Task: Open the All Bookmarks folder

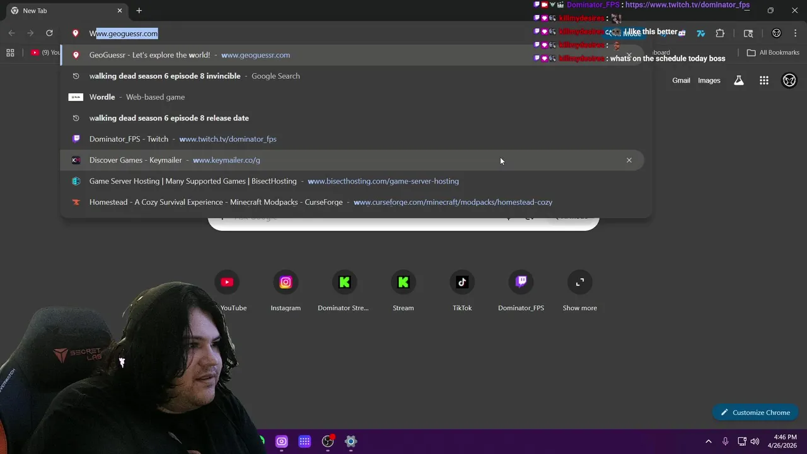Action: tap(773, 53)
